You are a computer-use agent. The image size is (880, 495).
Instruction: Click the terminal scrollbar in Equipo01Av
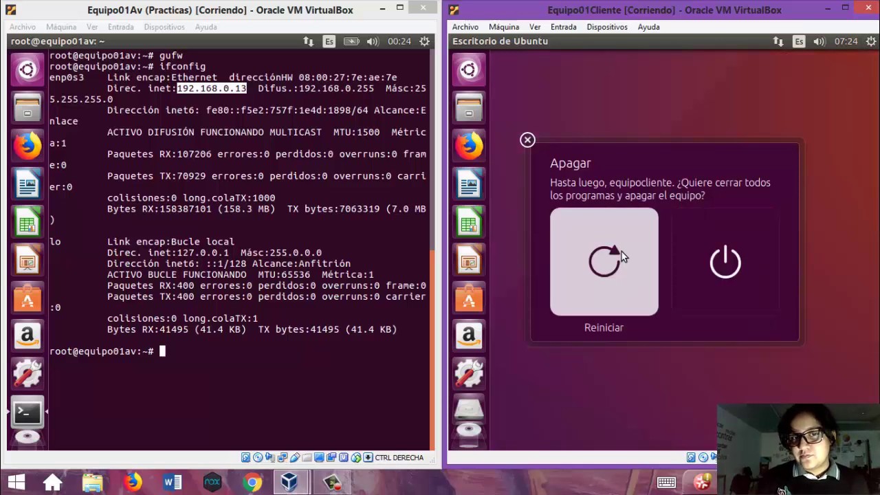pos(432,349)
